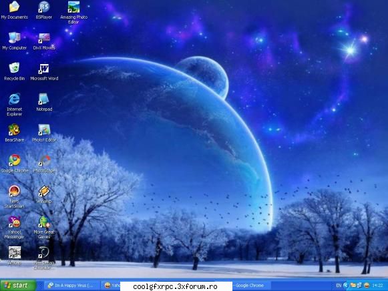Click the Yahoo smiley icon in system tray
388x291 pixels.
(367, 285)
